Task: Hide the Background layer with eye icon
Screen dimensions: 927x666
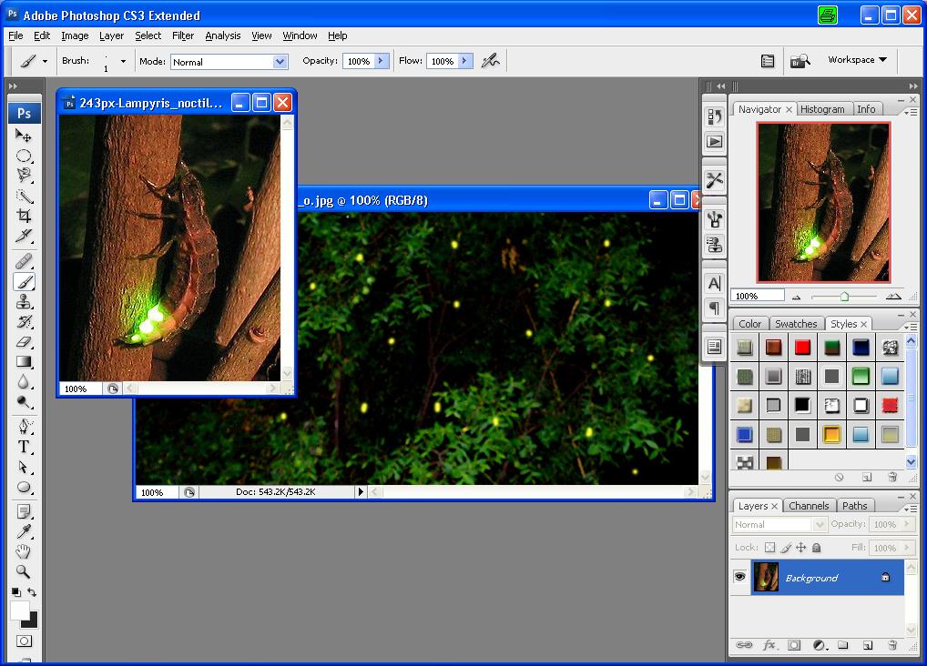Action: [740, 577]
